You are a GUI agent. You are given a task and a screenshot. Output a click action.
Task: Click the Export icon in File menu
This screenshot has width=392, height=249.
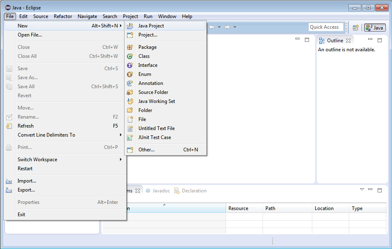click(9, 190)
